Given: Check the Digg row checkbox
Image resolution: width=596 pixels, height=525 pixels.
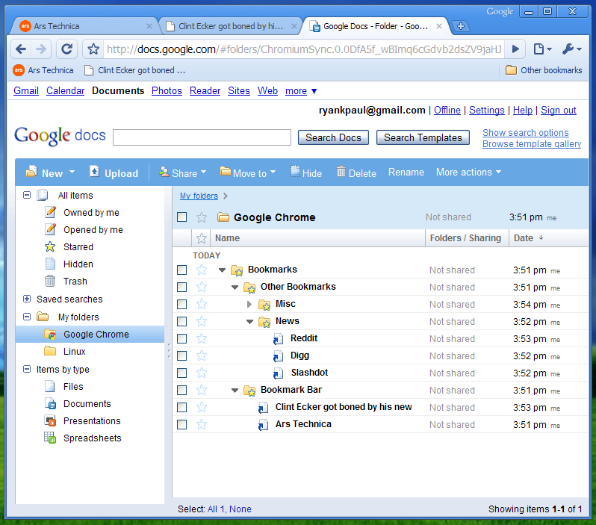Looking at the screenshot, I should (182, 355).
